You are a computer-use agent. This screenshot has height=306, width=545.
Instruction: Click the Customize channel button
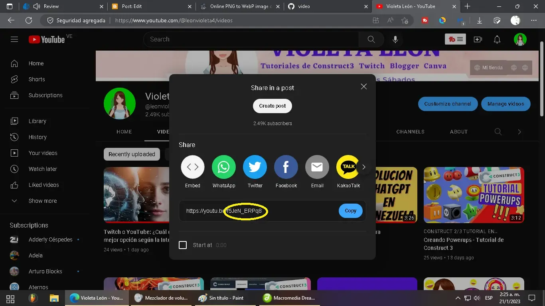448,104
